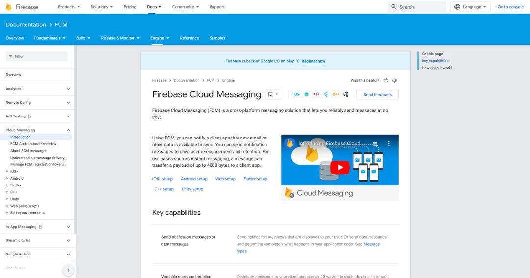Screen dimensions: 530x278
Task: Click Go to console link
Action: point(510,7)
